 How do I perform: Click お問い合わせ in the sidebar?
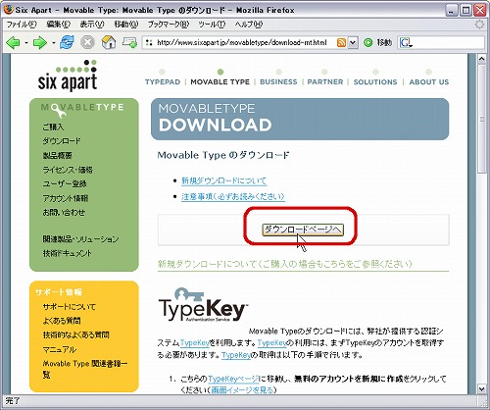coord(64,213)
